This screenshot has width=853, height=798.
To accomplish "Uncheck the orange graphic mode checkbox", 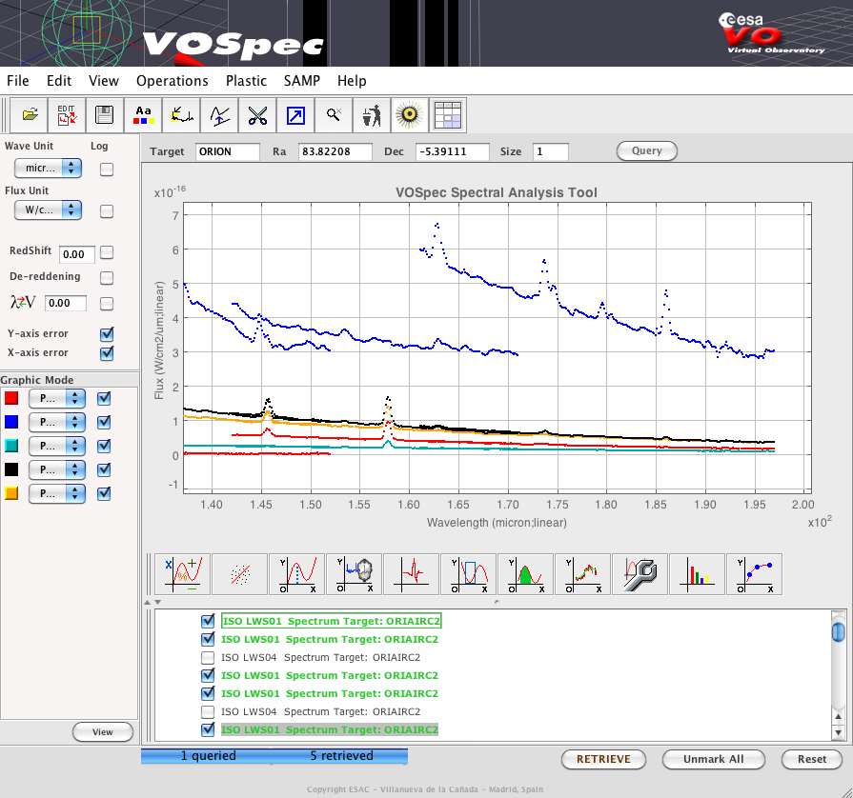I will pyautogui.click(x=103, y=493).
